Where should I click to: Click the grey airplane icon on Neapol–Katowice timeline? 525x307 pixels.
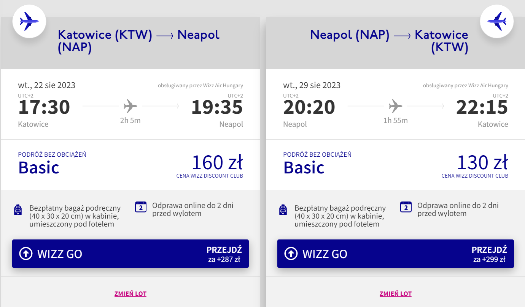[x=396, y=106]
